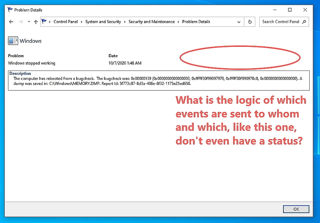Navigate to Security and Maintenance breadcrumb
This screenshot has height=223, width=320.
[152, 22]
